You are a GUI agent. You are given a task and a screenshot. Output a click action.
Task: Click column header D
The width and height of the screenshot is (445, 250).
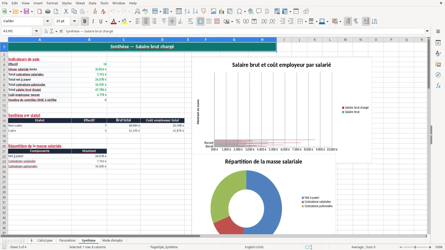[x=162, y=40]
